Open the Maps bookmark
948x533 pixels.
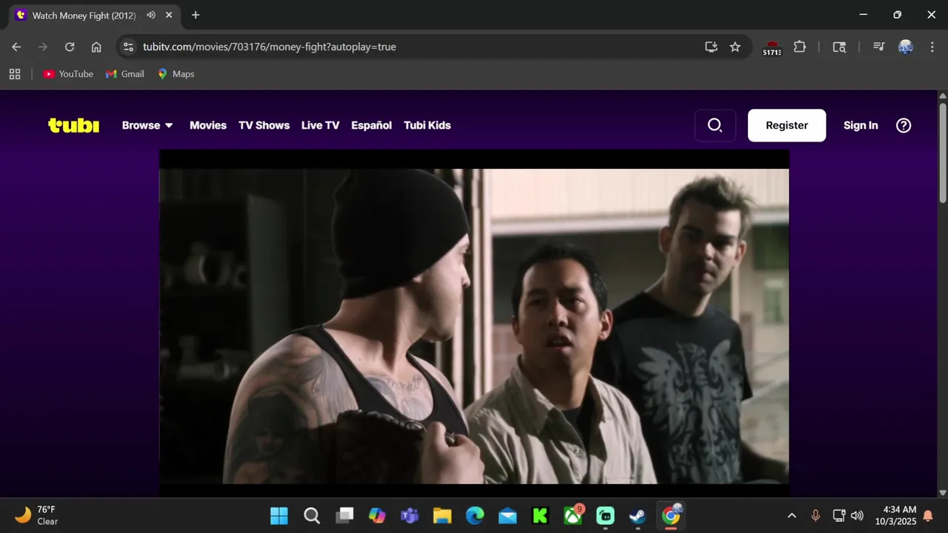click(x=176, y=74)
